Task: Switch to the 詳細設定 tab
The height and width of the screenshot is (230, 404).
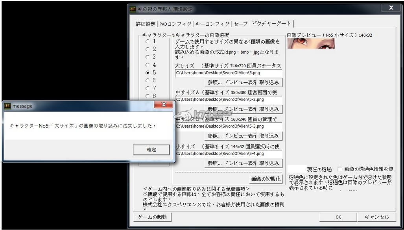Action: pos(146,24)
